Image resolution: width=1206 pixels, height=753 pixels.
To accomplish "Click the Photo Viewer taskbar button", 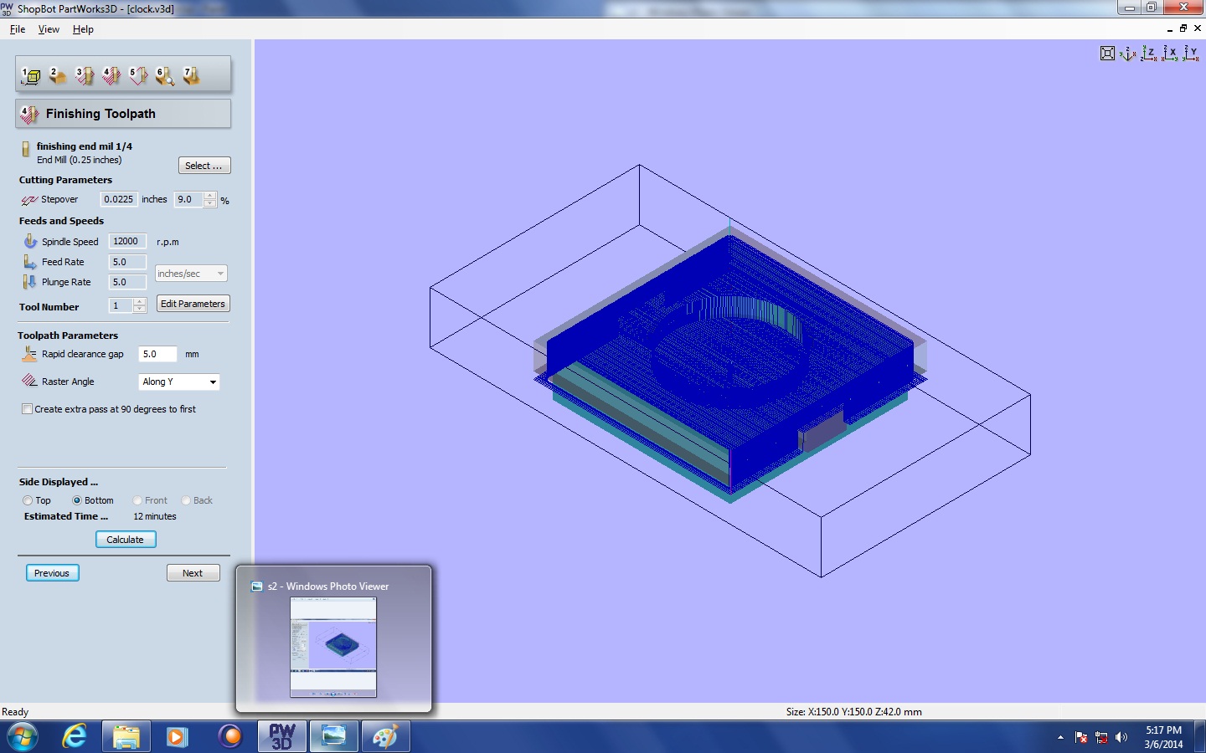I will coord(334,736).
